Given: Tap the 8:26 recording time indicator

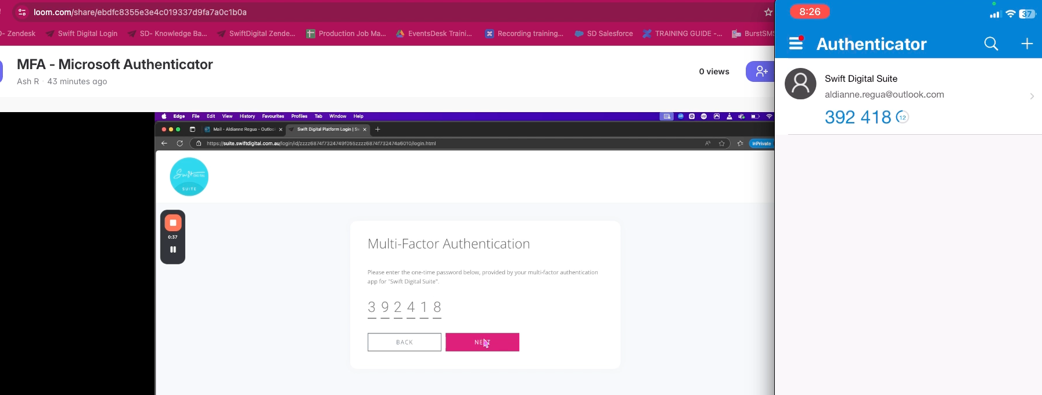Looking at the screenshot, I should pyautogui.click(x=810, y=12).
